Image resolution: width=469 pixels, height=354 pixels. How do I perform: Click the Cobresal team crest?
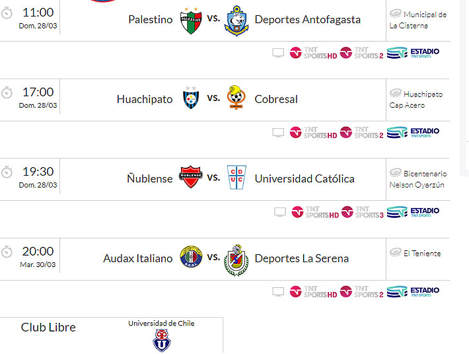pyautogui.click(x=236, y=98)
